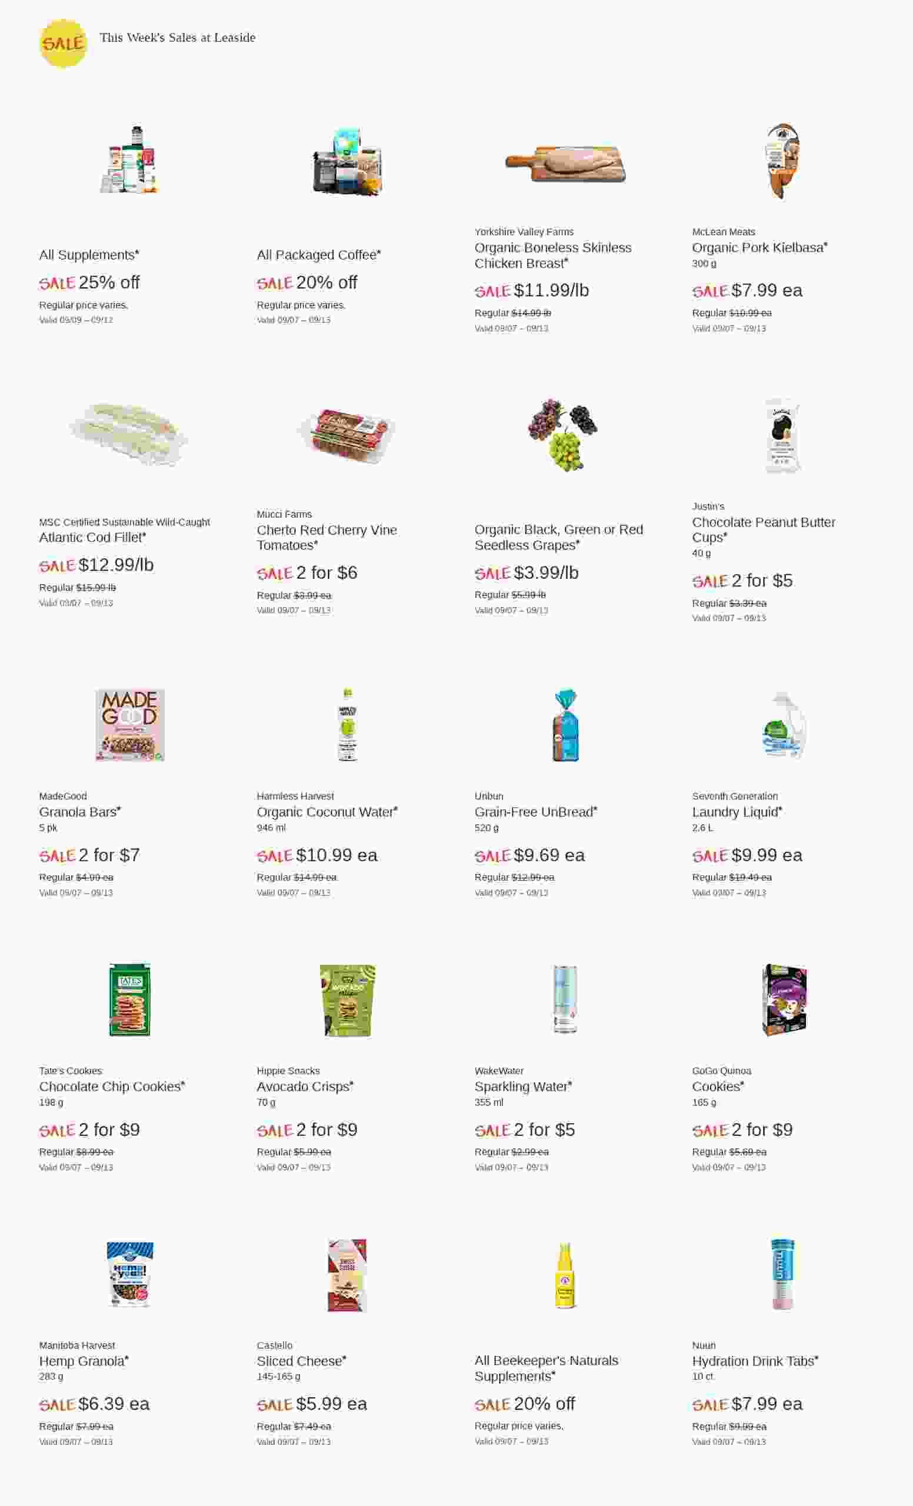Select the Organic Pork Kielbasa image
The width and height of the screenshot is (913, 1506).
tap(783, 162)
